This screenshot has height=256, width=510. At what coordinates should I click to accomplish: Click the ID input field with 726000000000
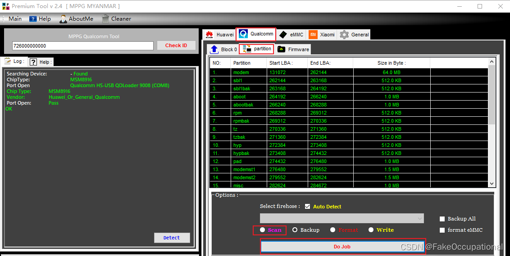click(82, 46)
